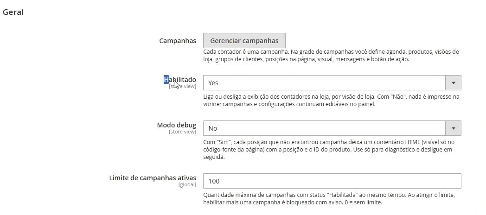This screenshot has width=486, height=215.
Task: Click the Modo debug field label
Action: pyautogui.click(x=176, y=125)
